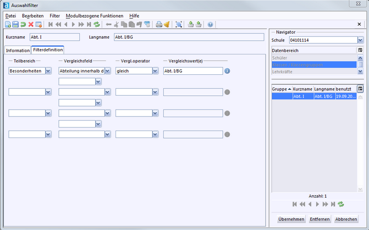Screen dimensions: 369x230
Task: Click the save (floppy disk) toolbar icon
Action: [15, 25]
